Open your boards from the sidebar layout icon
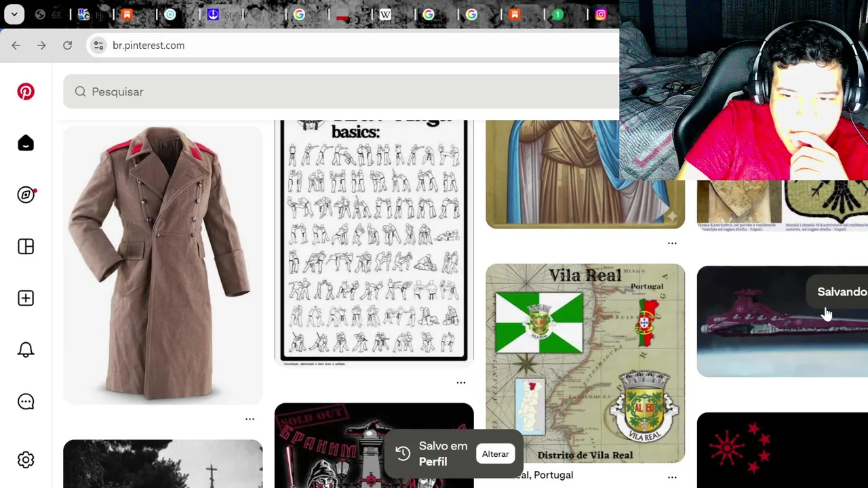Screen dimensions: 868x488 tap(26, 247)
